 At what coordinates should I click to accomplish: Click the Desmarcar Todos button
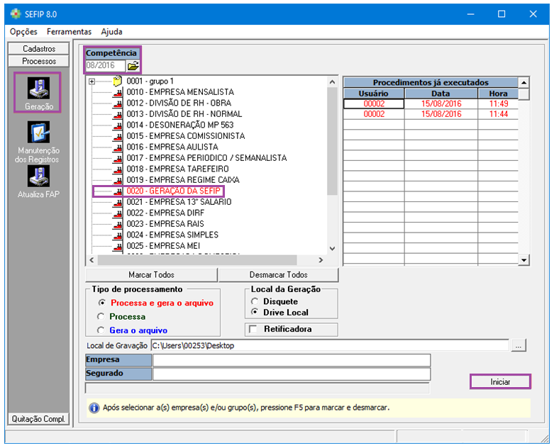(x=278, y=274)
